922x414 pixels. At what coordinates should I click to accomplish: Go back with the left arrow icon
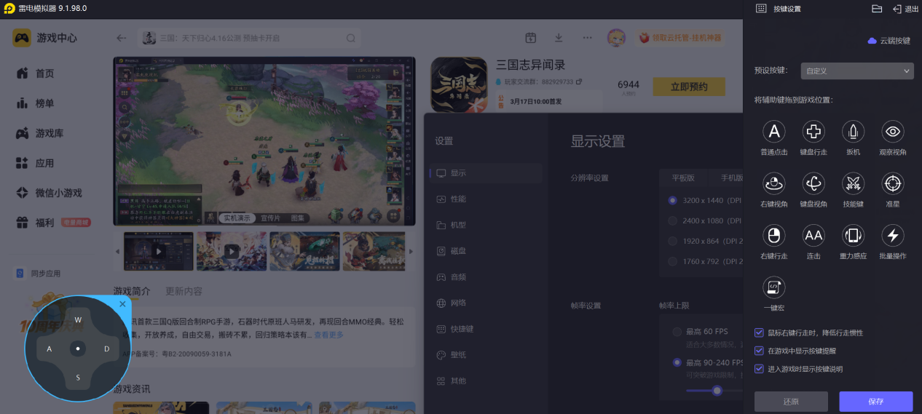122,38
